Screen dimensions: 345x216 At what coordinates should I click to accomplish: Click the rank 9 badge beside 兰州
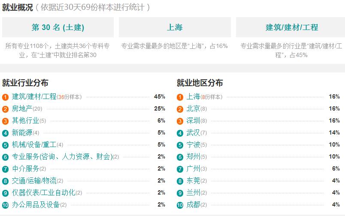pos(180,193)
